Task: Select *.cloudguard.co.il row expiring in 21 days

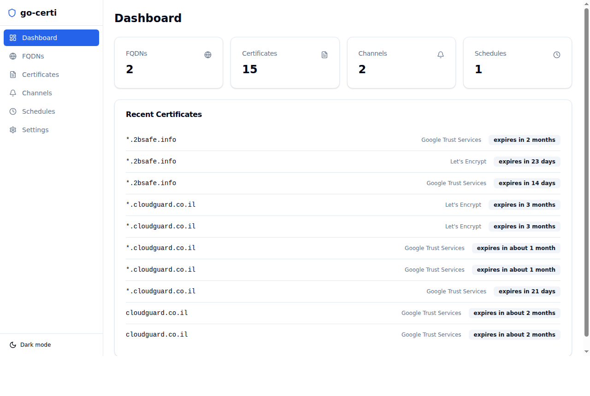Action: pos(343,291)
